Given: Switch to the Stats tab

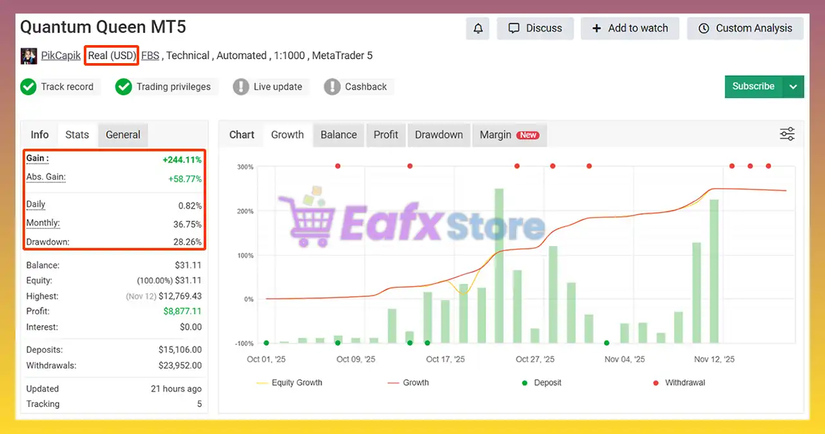Looking at the screenshot, I should click(77, 135).
